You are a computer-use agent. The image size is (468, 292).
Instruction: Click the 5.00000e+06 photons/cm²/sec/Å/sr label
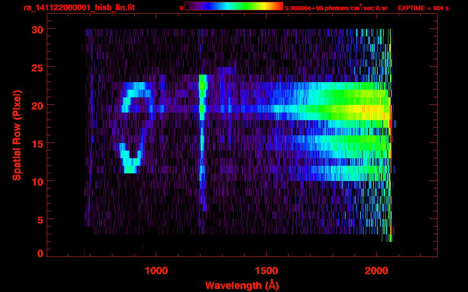coord(336,8)
